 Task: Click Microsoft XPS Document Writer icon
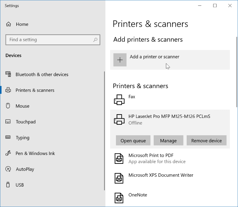pyautogui.click(x=119, y=178)
